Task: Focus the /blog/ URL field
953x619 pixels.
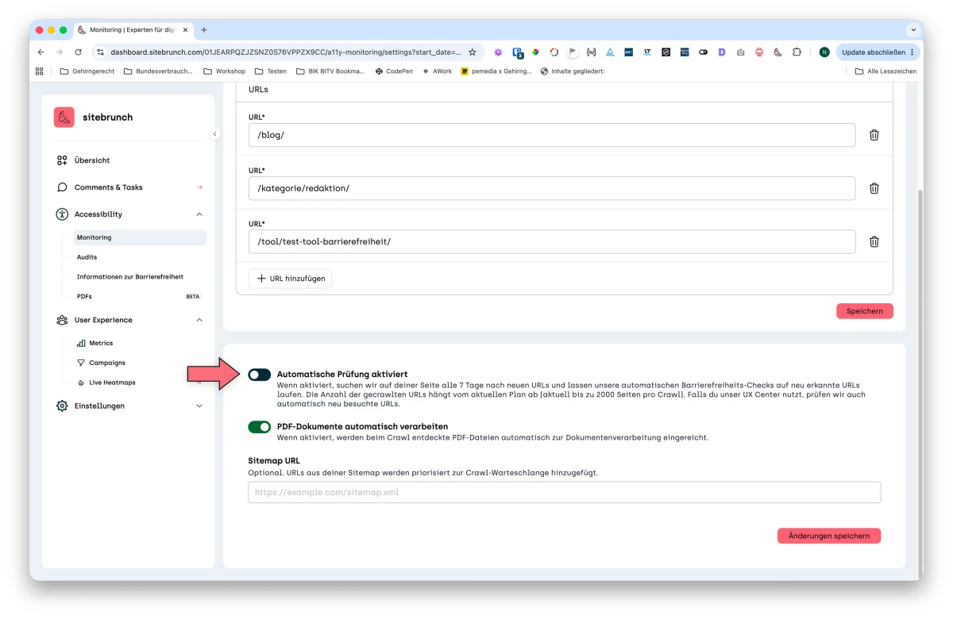Action: click(x=551, y=135)
